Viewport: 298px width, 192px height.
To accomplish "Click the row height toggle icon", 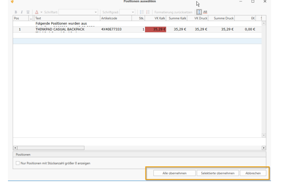I will (x=199, y=12).
